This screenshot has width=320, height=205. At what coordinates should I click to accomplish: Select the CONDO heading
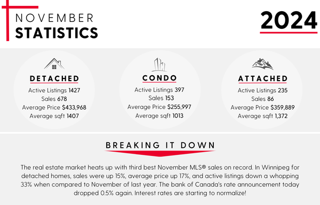pos(159,78)
